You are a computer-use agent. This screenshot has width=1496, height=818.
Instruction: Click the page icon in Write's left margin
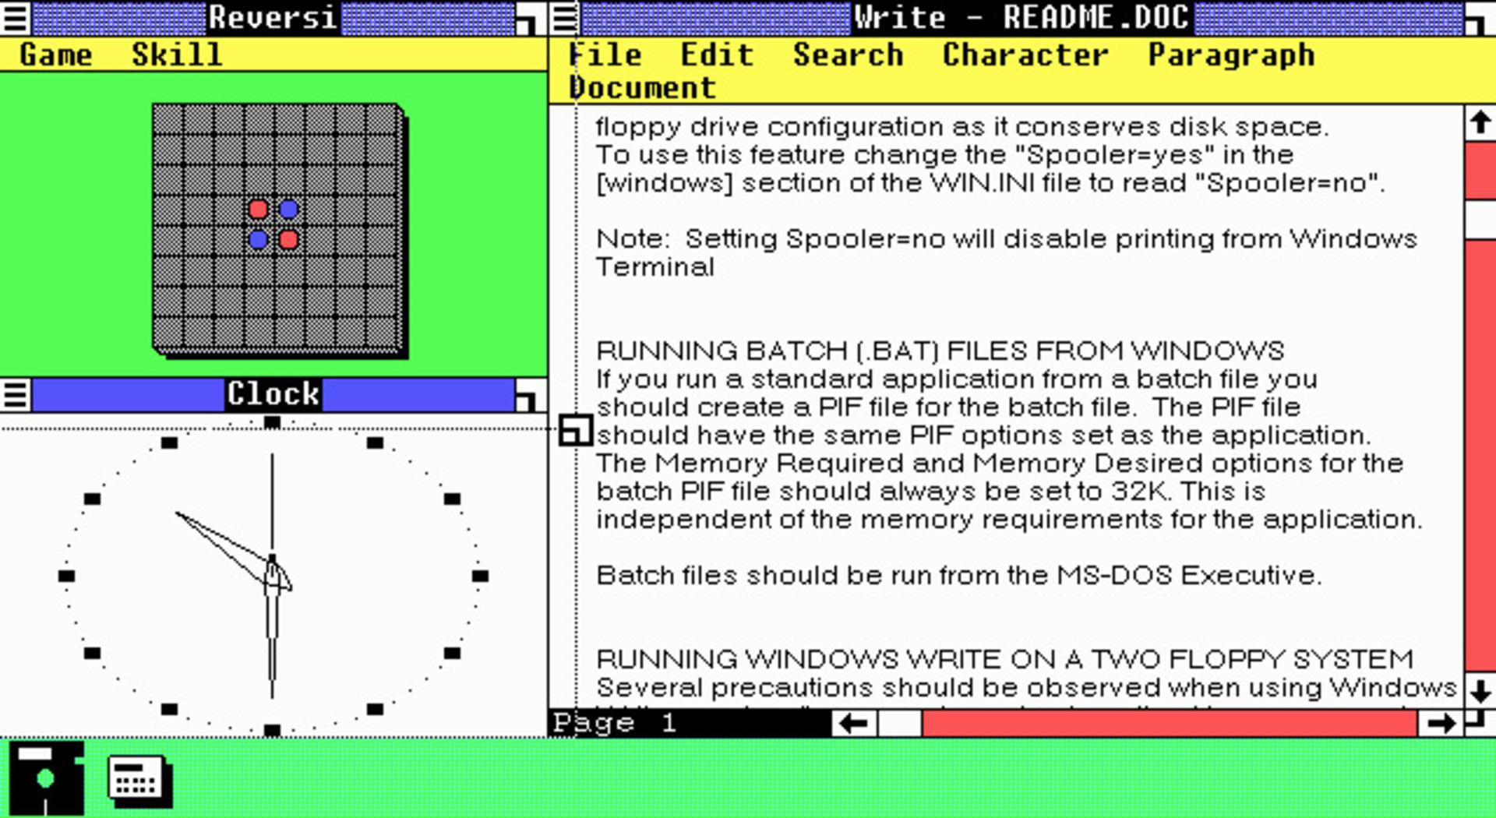576,431
